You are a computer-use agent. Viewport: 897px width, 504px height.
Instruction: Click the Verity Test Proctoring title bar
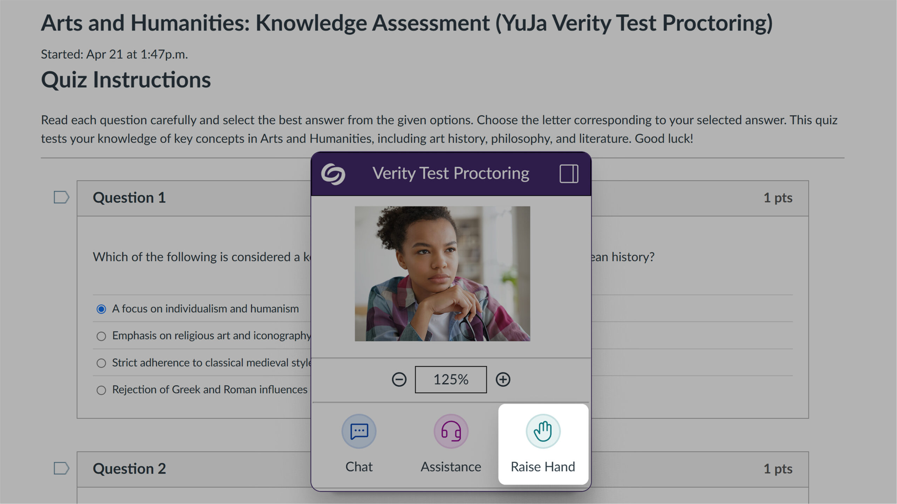pyautogui.click(x=451, y=174)
